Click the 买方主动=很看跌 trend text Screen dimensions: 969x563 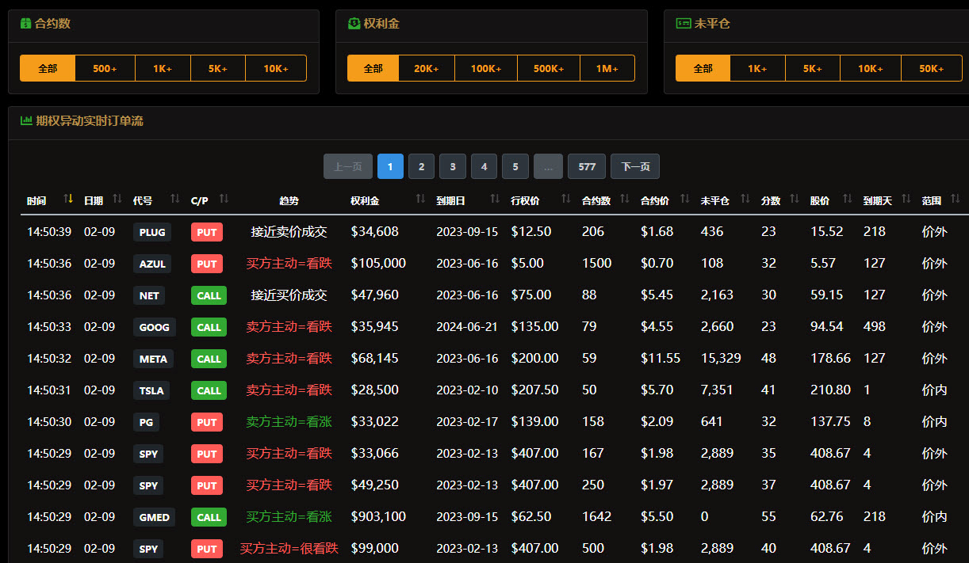pyautogui.click(x=289, y=548)
